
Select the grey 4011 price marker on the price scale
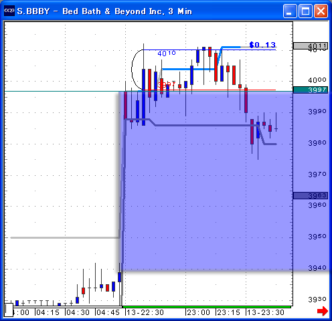tap(311, 46)
